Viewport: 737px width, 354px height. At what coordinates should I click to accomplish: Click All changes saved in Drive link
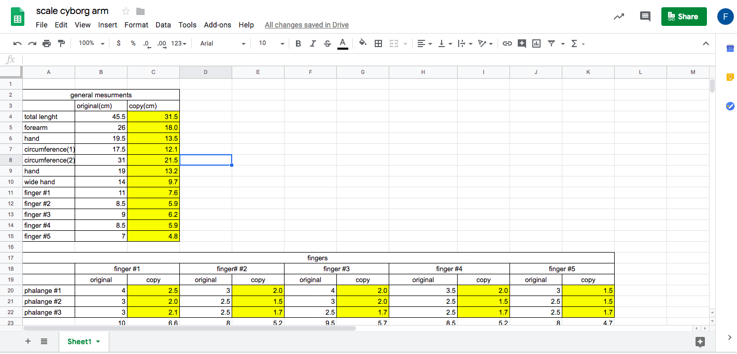tap(307, 25)
